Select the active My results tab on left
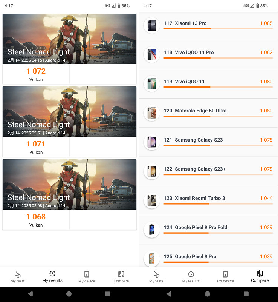Viewport: 278px width, 302px height. [52, 277]
